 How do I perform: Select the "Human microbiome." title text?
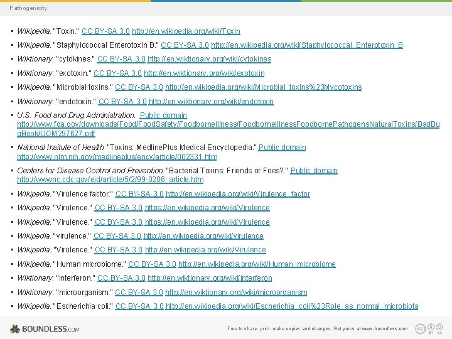point(90,264)
